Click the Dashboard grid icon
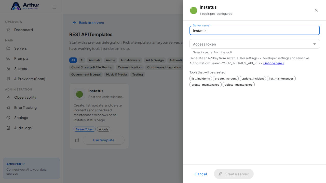Viewport: 326px width, 183px height. [8, 30]
